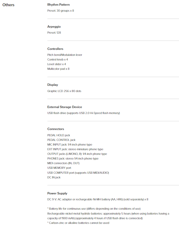Select the Connectors heading
This screenshot has width=179, height=228.
coord(56,129)
